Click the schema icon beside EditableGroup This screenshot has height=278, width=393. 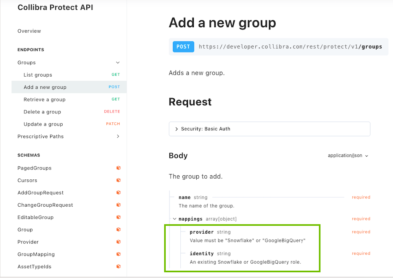point(118,217)
